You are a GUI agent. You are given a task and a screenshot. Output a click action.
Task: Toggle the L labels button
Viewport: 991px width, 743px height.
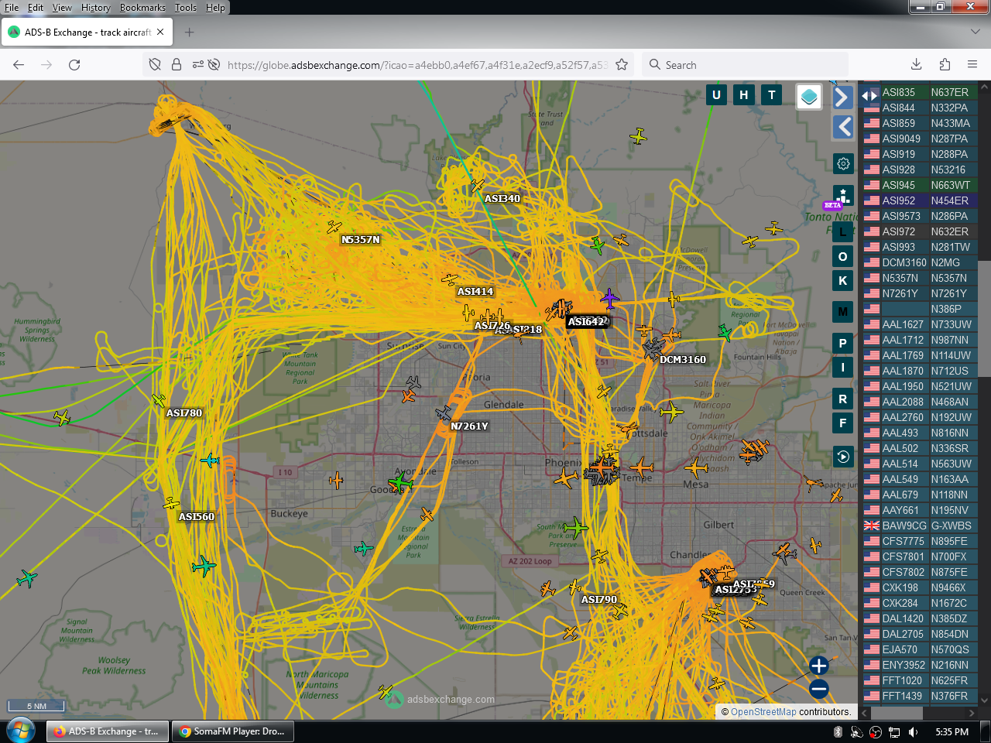pos(843,231)
